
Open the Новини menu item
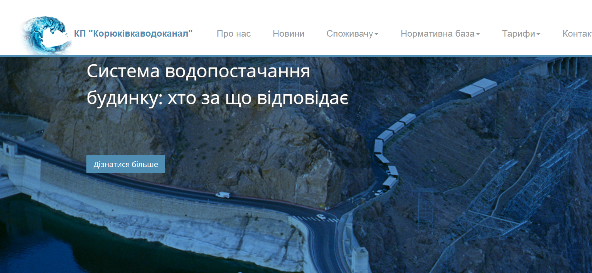[289, 34]
